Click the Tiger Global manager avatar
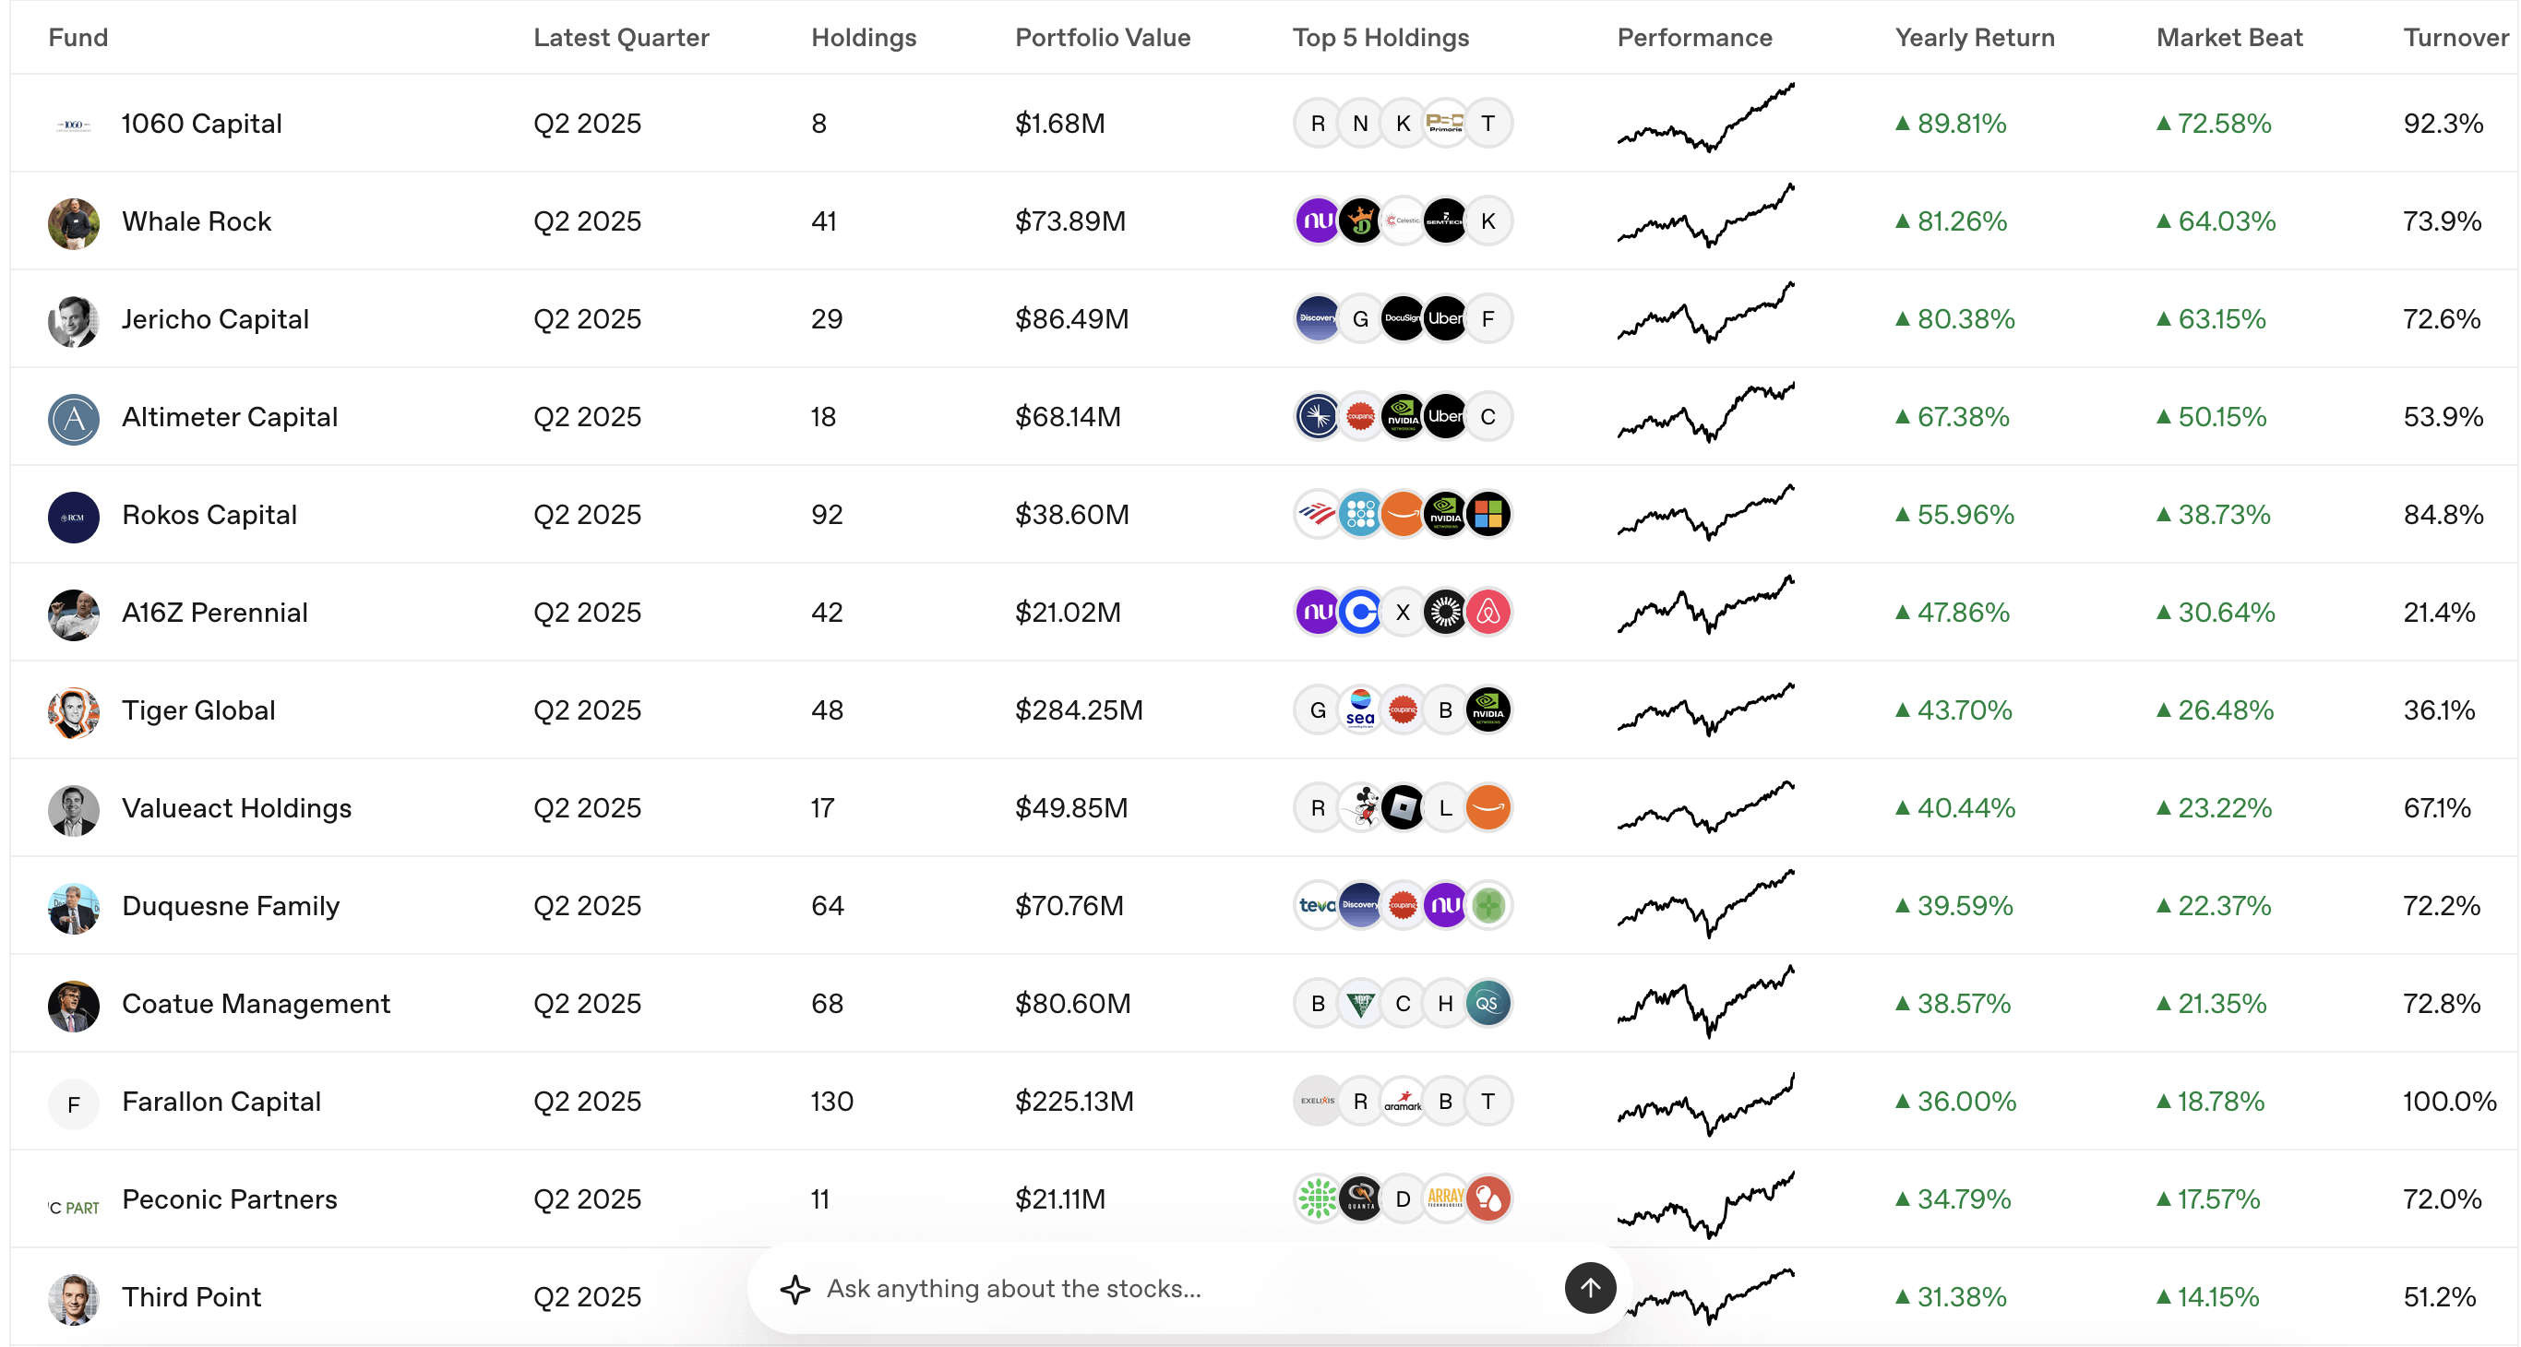This screenshot has height=1347, width=2521. pos(74,712)
